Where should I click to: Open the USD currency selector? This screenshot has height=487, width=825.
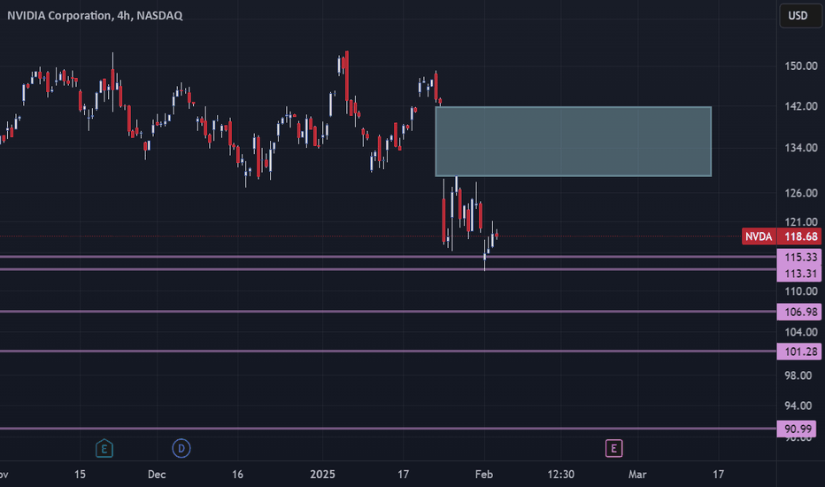799,16
